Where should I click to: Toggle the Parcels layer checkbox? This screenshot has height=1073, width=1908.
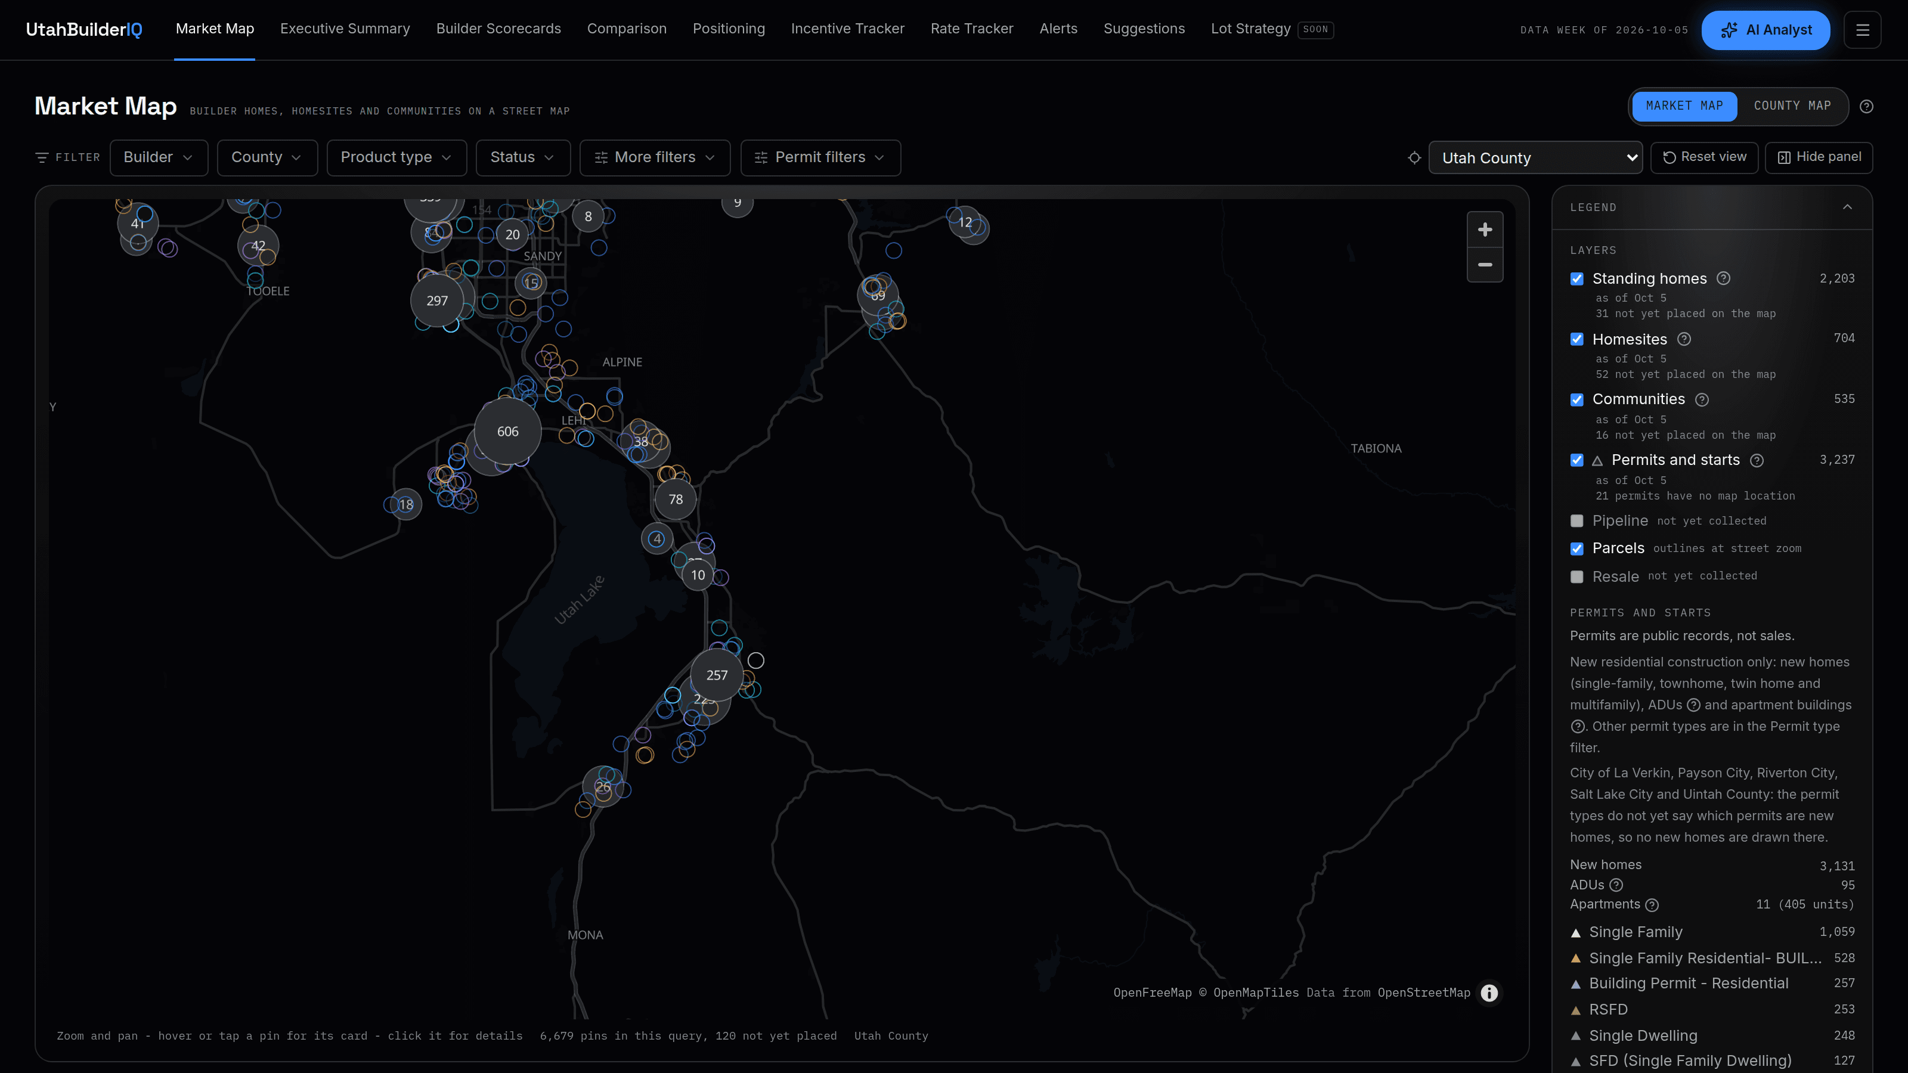[x=1577, y=548]
